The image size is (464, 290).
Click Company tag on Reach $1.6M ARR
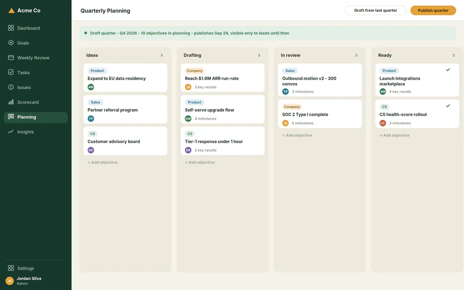click(x=194, y=71)
